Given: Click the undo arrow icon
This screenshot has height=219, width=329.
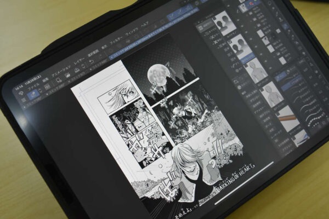Looking at the screenshot, I should (x=92, y=62).
